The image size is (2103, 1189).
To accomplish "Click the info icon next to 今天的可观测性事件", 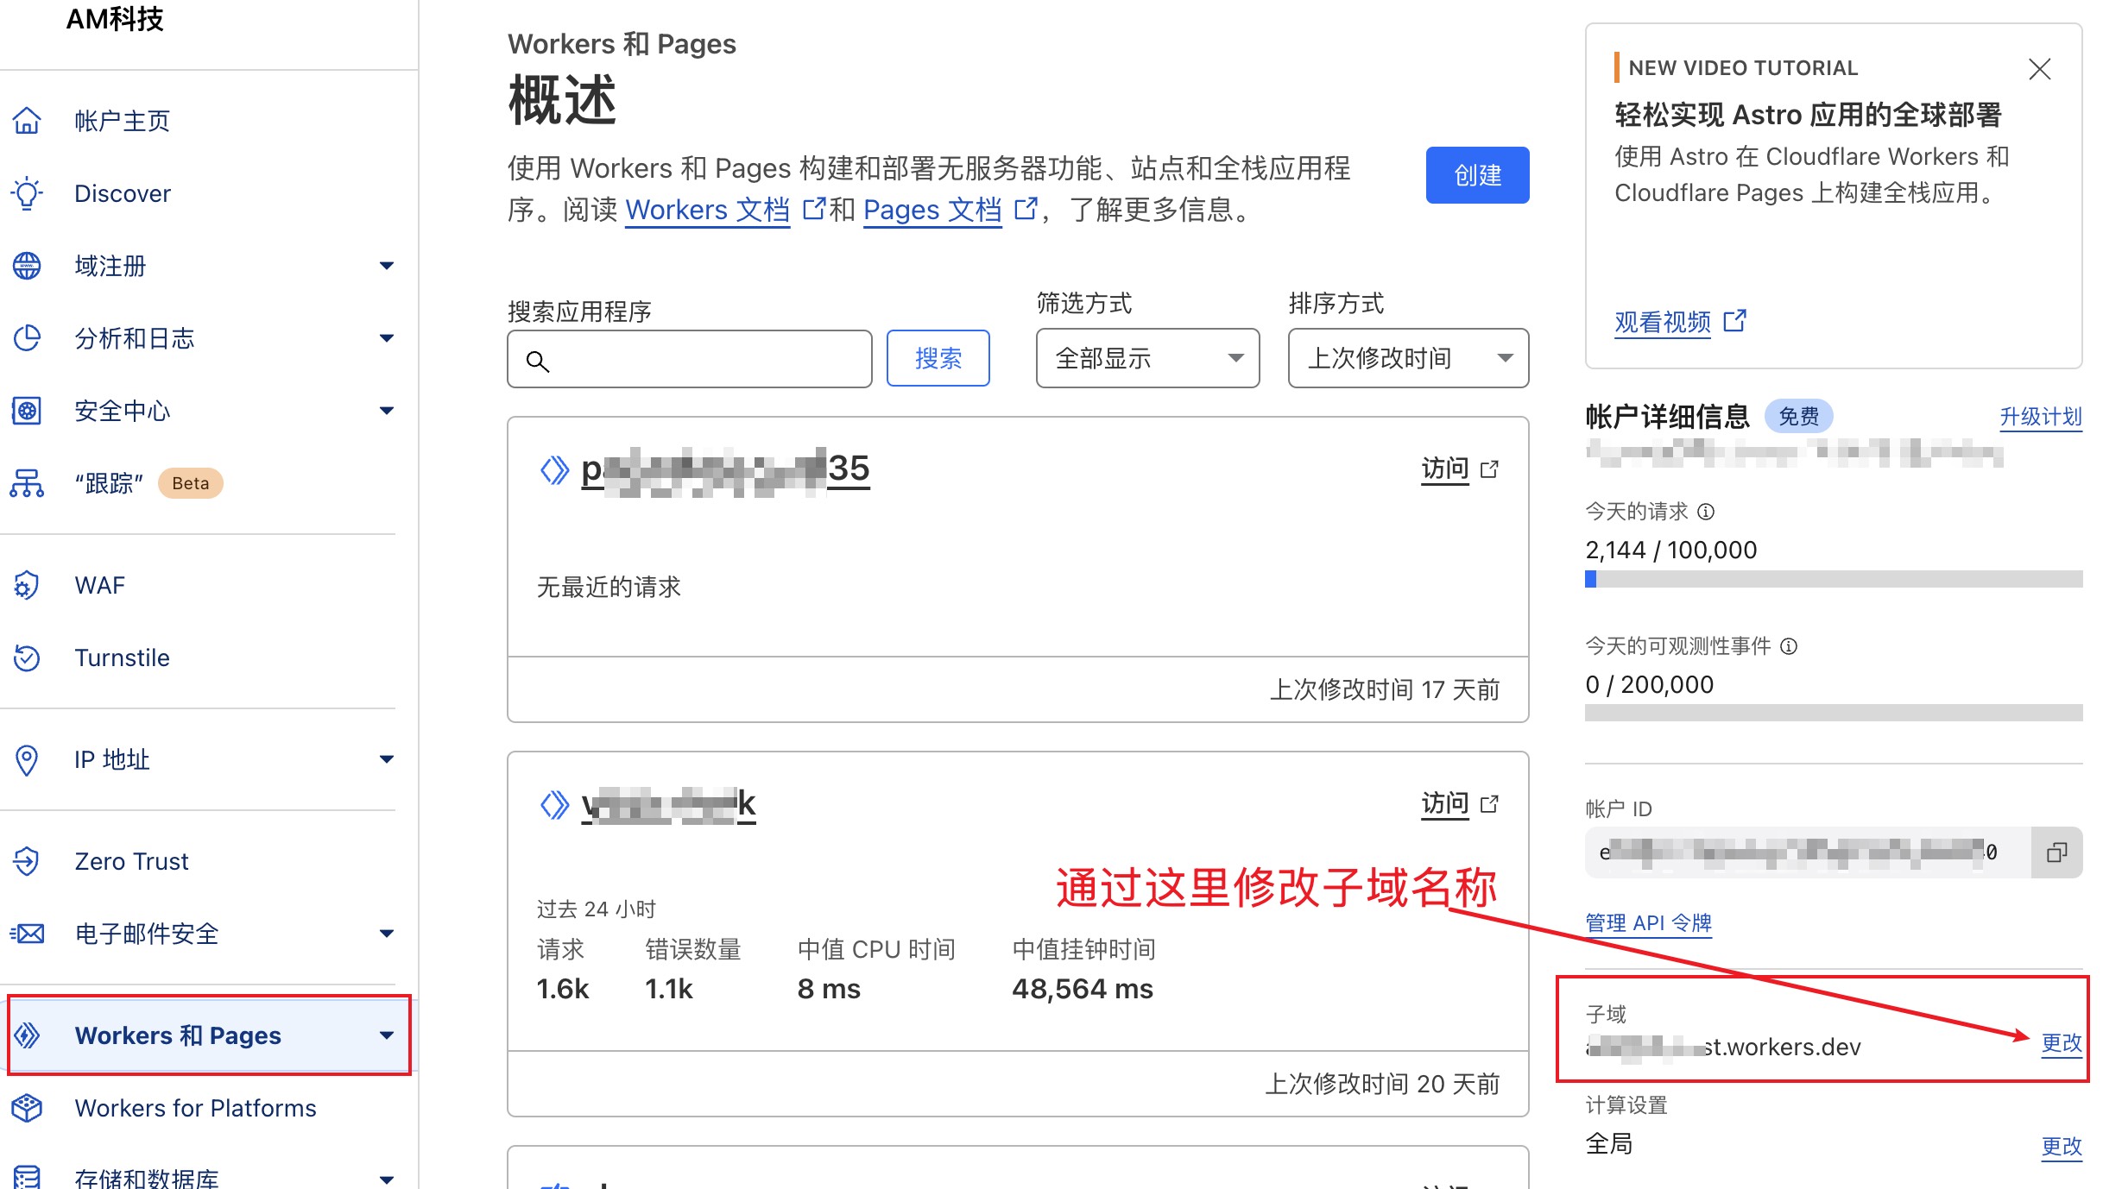I will (x=1789, y=646).
